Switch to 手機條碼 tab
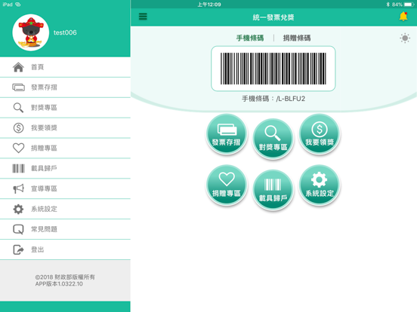Viewport: 417px width, 312px height. click(250, 38)
